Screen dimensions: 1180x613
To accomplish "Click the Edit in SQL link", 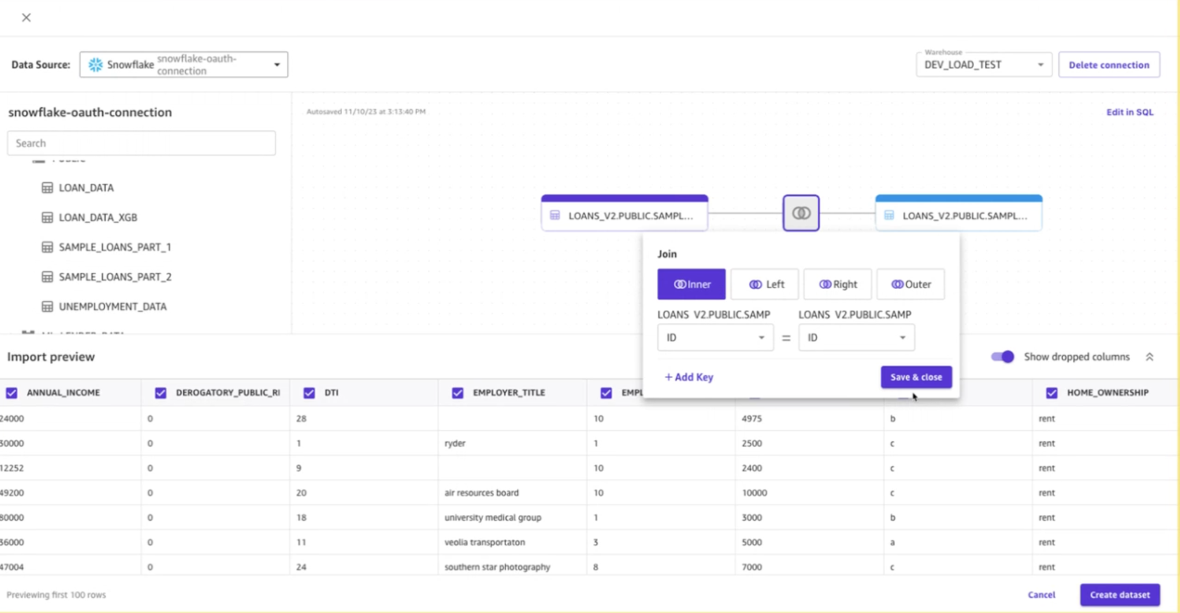I will click(x=1130, y=112).
